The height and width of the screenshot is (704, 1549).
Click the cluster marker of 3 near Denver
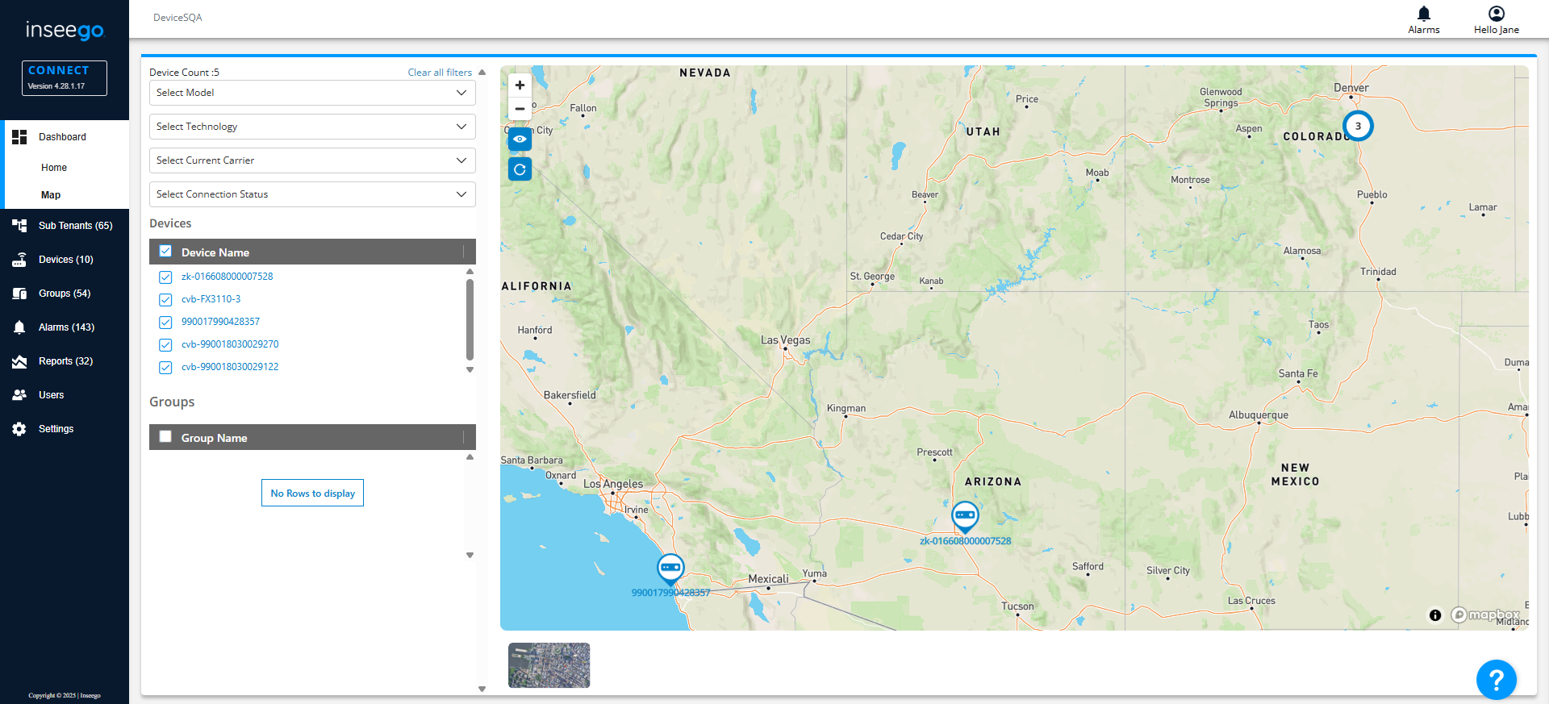(1358, 126)
